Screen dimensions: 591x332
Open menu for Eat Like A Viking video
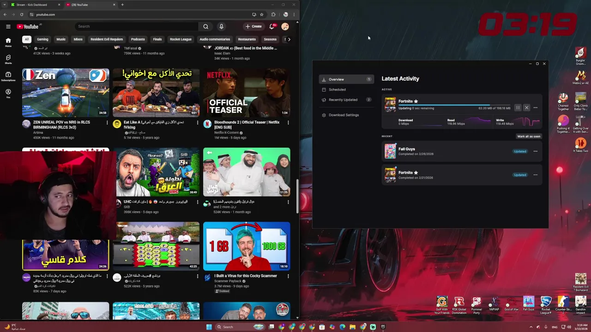pyautogui.click(x=198, y=123)
